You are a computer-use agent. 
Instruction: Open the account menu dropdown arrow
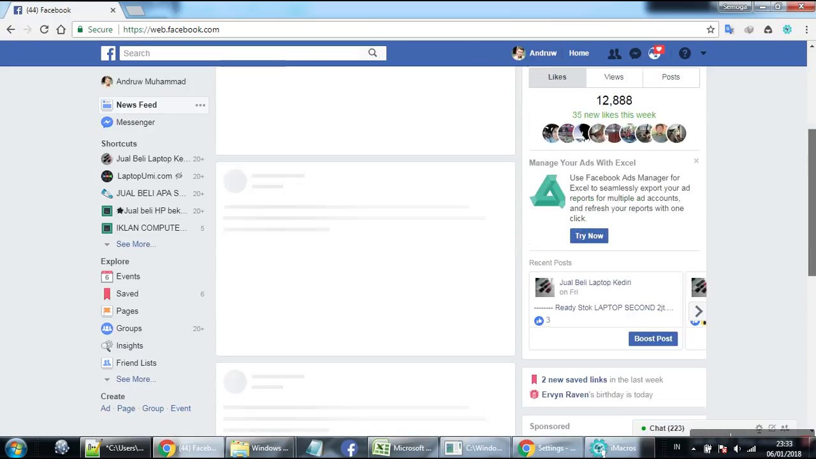703,54
